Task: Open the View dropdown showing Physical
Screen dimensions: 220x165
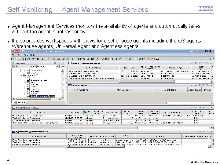Action: 48,67
